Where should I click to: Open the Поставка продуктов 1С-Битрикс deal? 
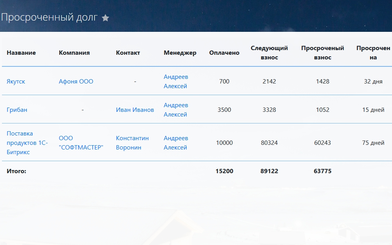[27, 143]
